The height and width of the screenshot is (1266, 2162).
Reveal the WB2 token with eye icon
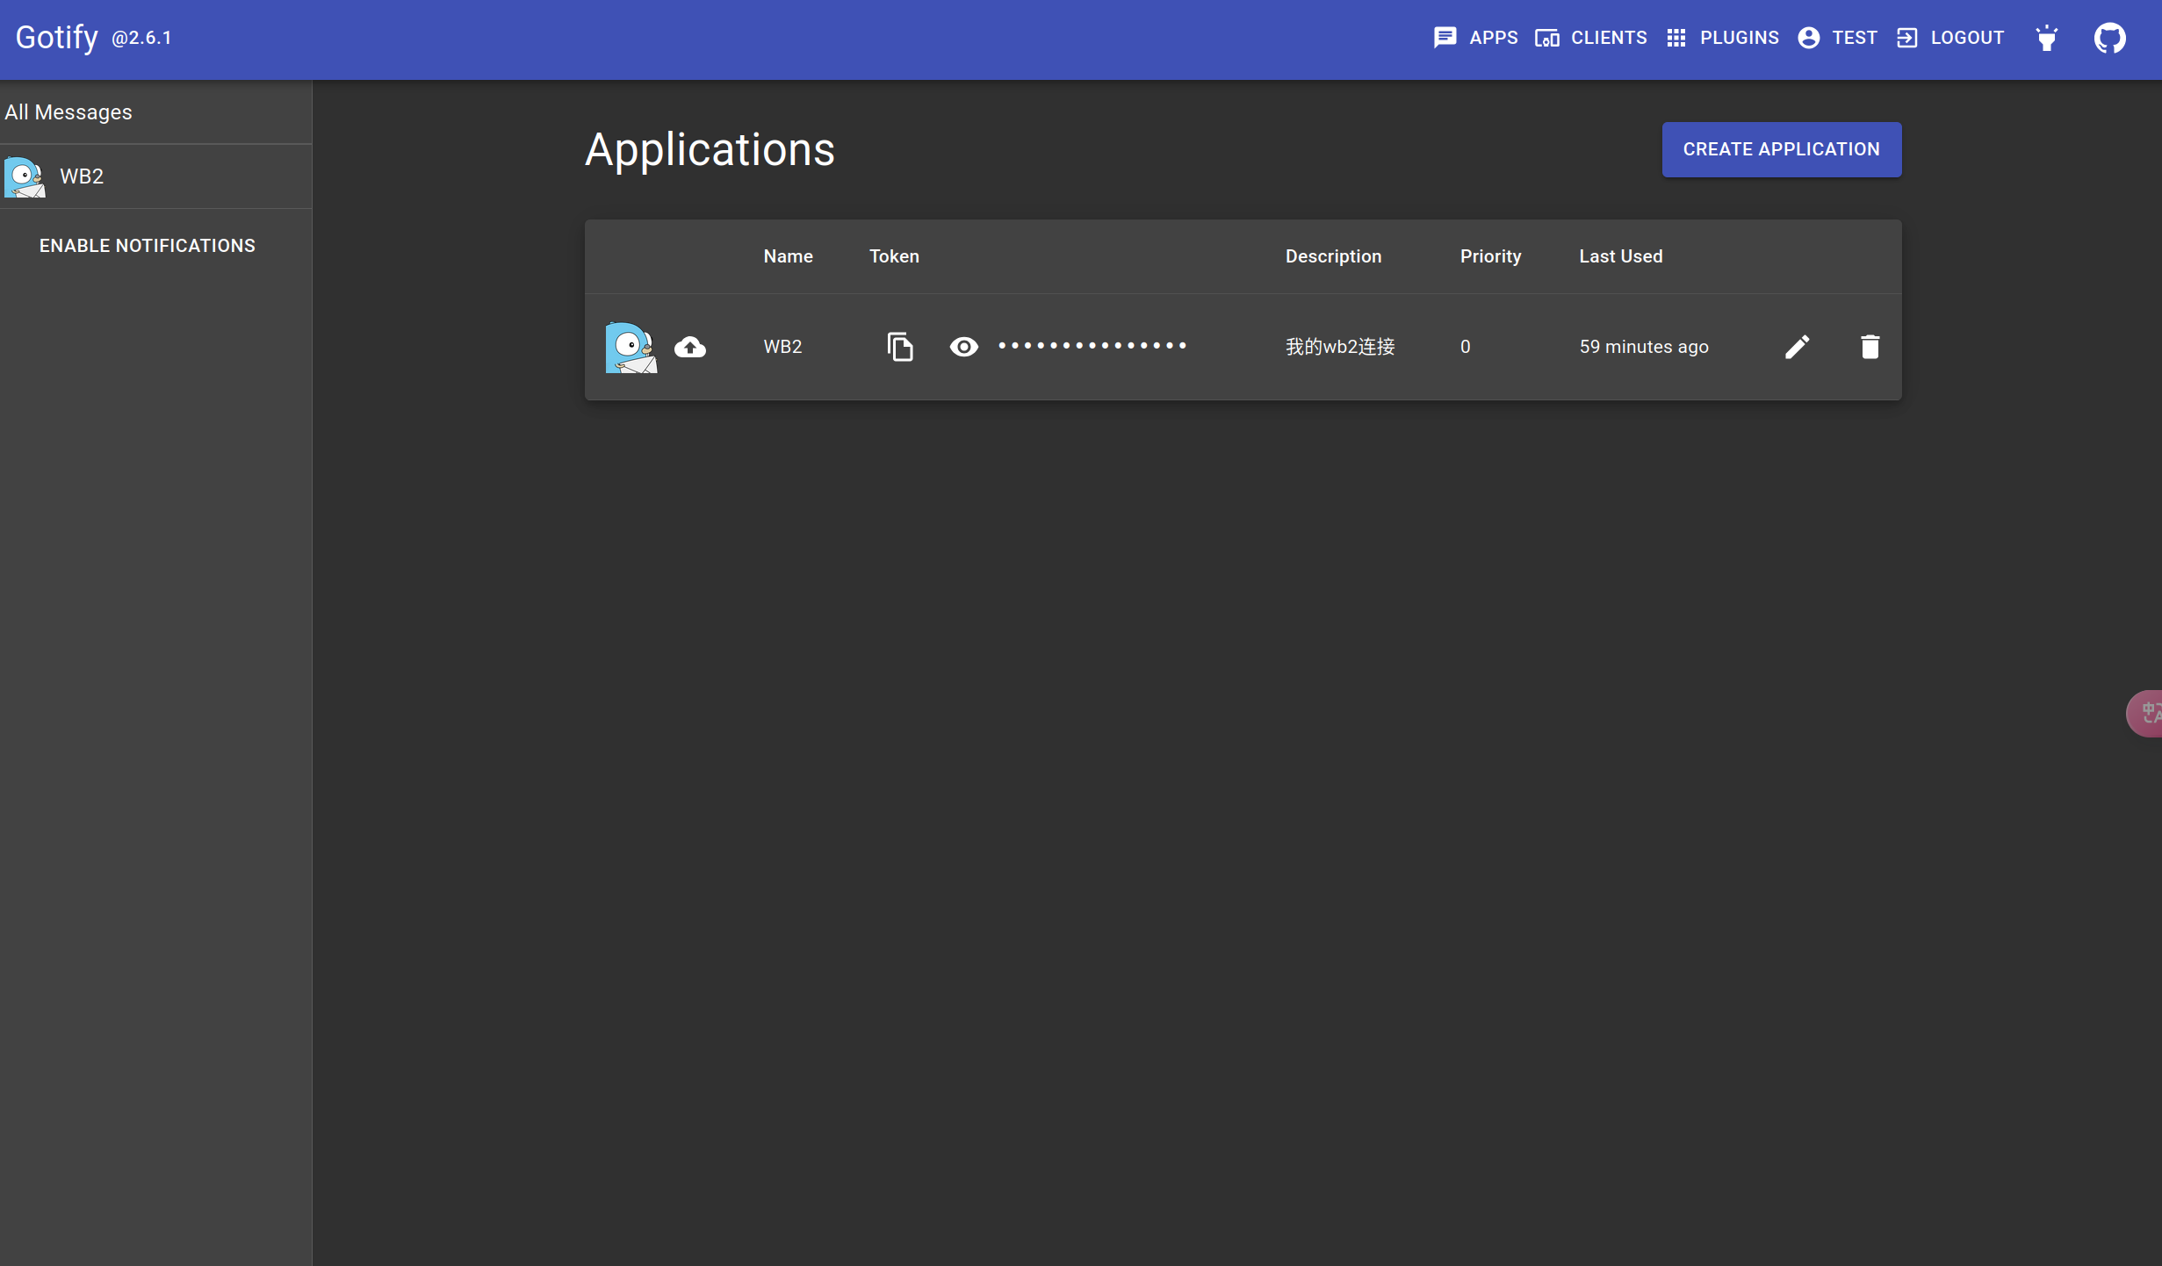[x=963, y=347]
